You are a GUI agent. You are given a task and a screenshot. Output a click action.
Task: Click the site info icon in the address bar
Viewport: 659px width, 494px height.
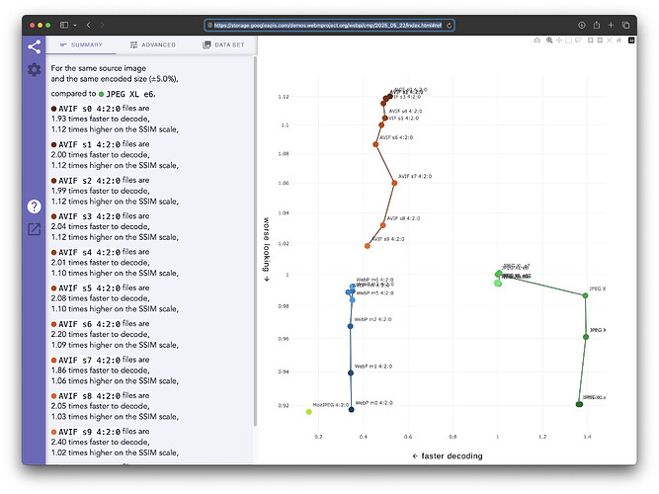pyautogui.click(x=210, y=26)
